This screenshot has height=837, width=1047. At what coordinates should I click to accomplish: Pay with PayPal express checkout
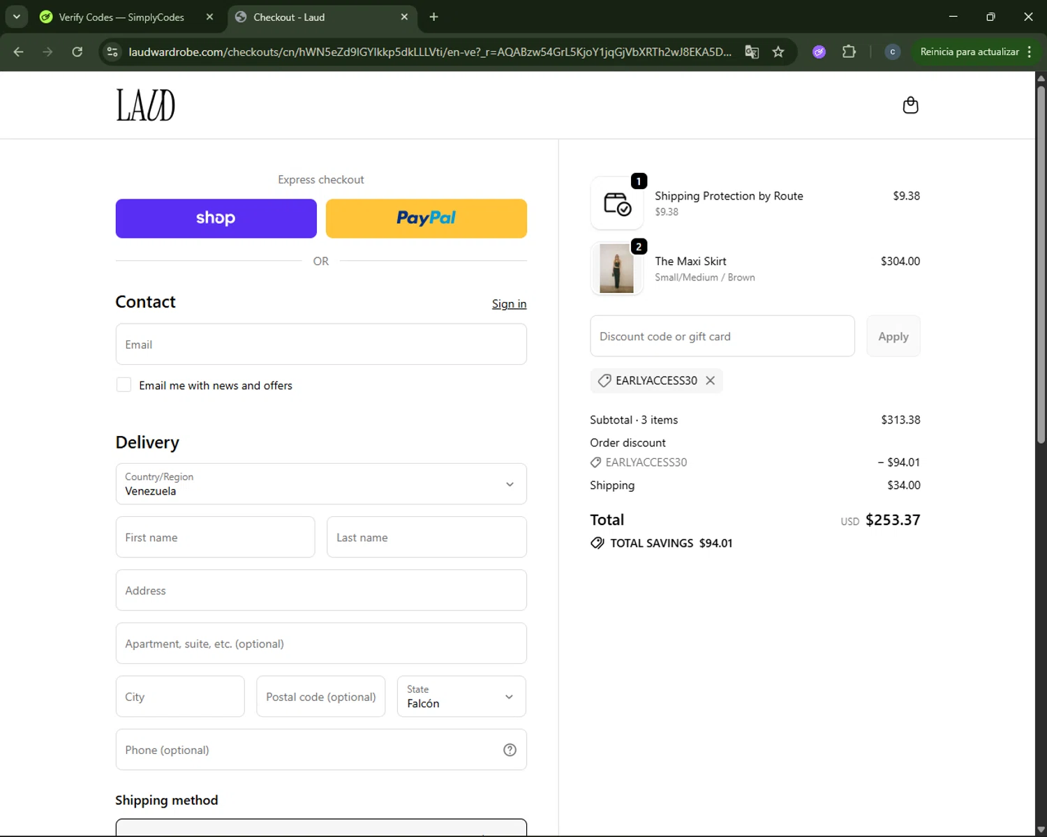click(426, 218)
